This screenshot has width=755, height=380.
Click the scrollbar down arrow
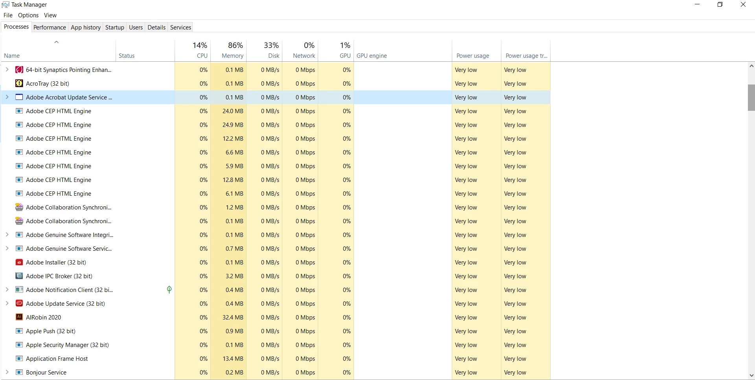[751, 375]
